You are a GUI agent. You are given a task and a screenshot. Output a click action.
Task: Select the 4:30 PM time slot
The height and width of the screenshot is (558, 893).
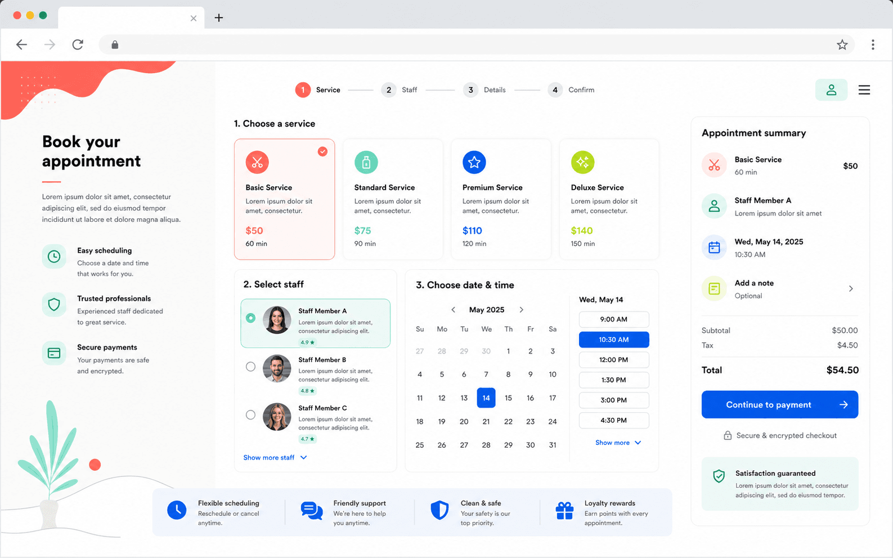click(614, 421)
